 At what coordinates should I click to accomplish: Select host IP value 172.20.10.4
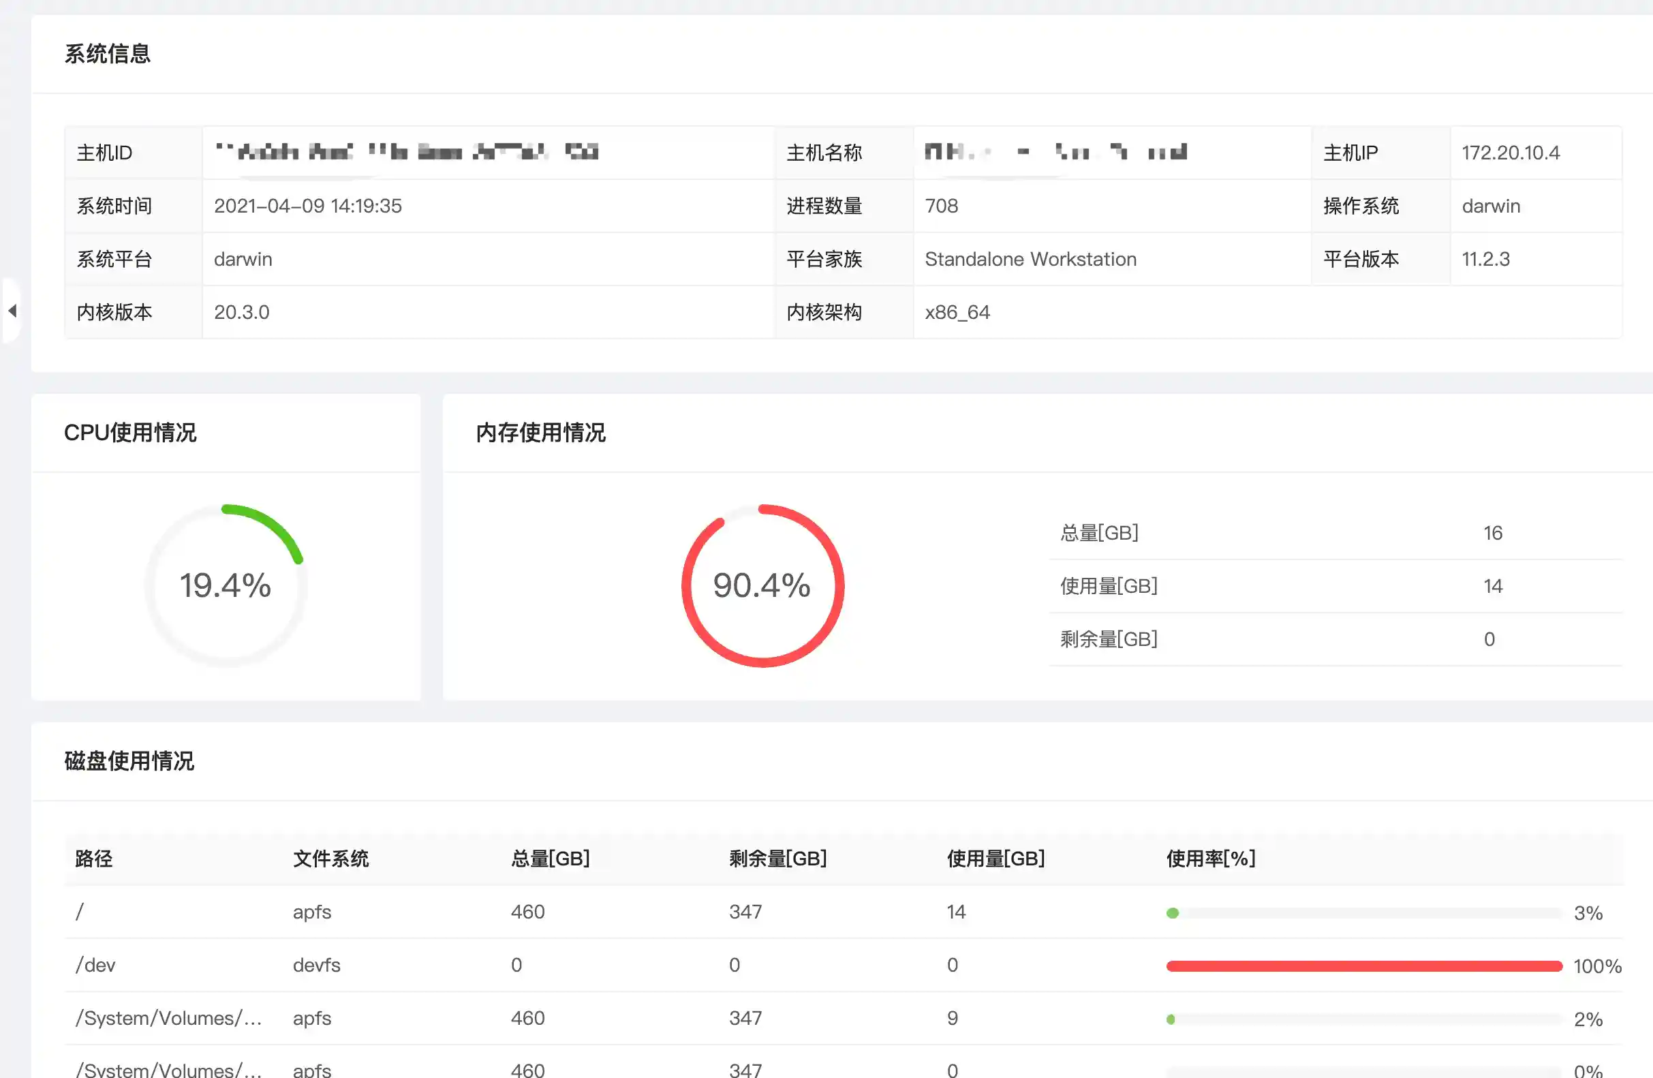pos(1510,153)
